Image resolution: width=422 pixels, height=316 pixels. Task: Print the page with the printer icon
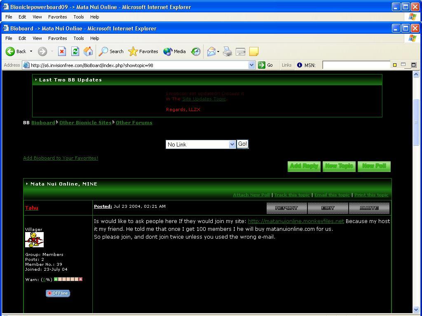coord(227,51)
